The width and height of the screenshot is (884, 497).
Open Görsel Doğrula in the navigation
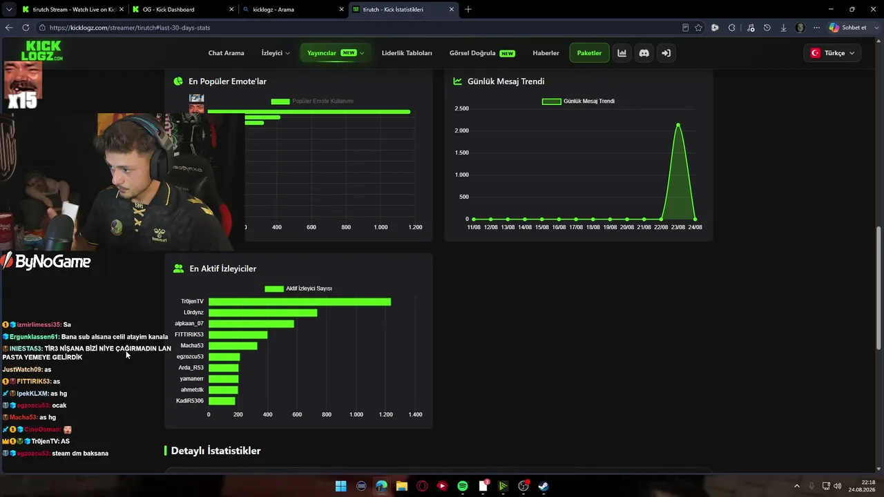point(482,53)
